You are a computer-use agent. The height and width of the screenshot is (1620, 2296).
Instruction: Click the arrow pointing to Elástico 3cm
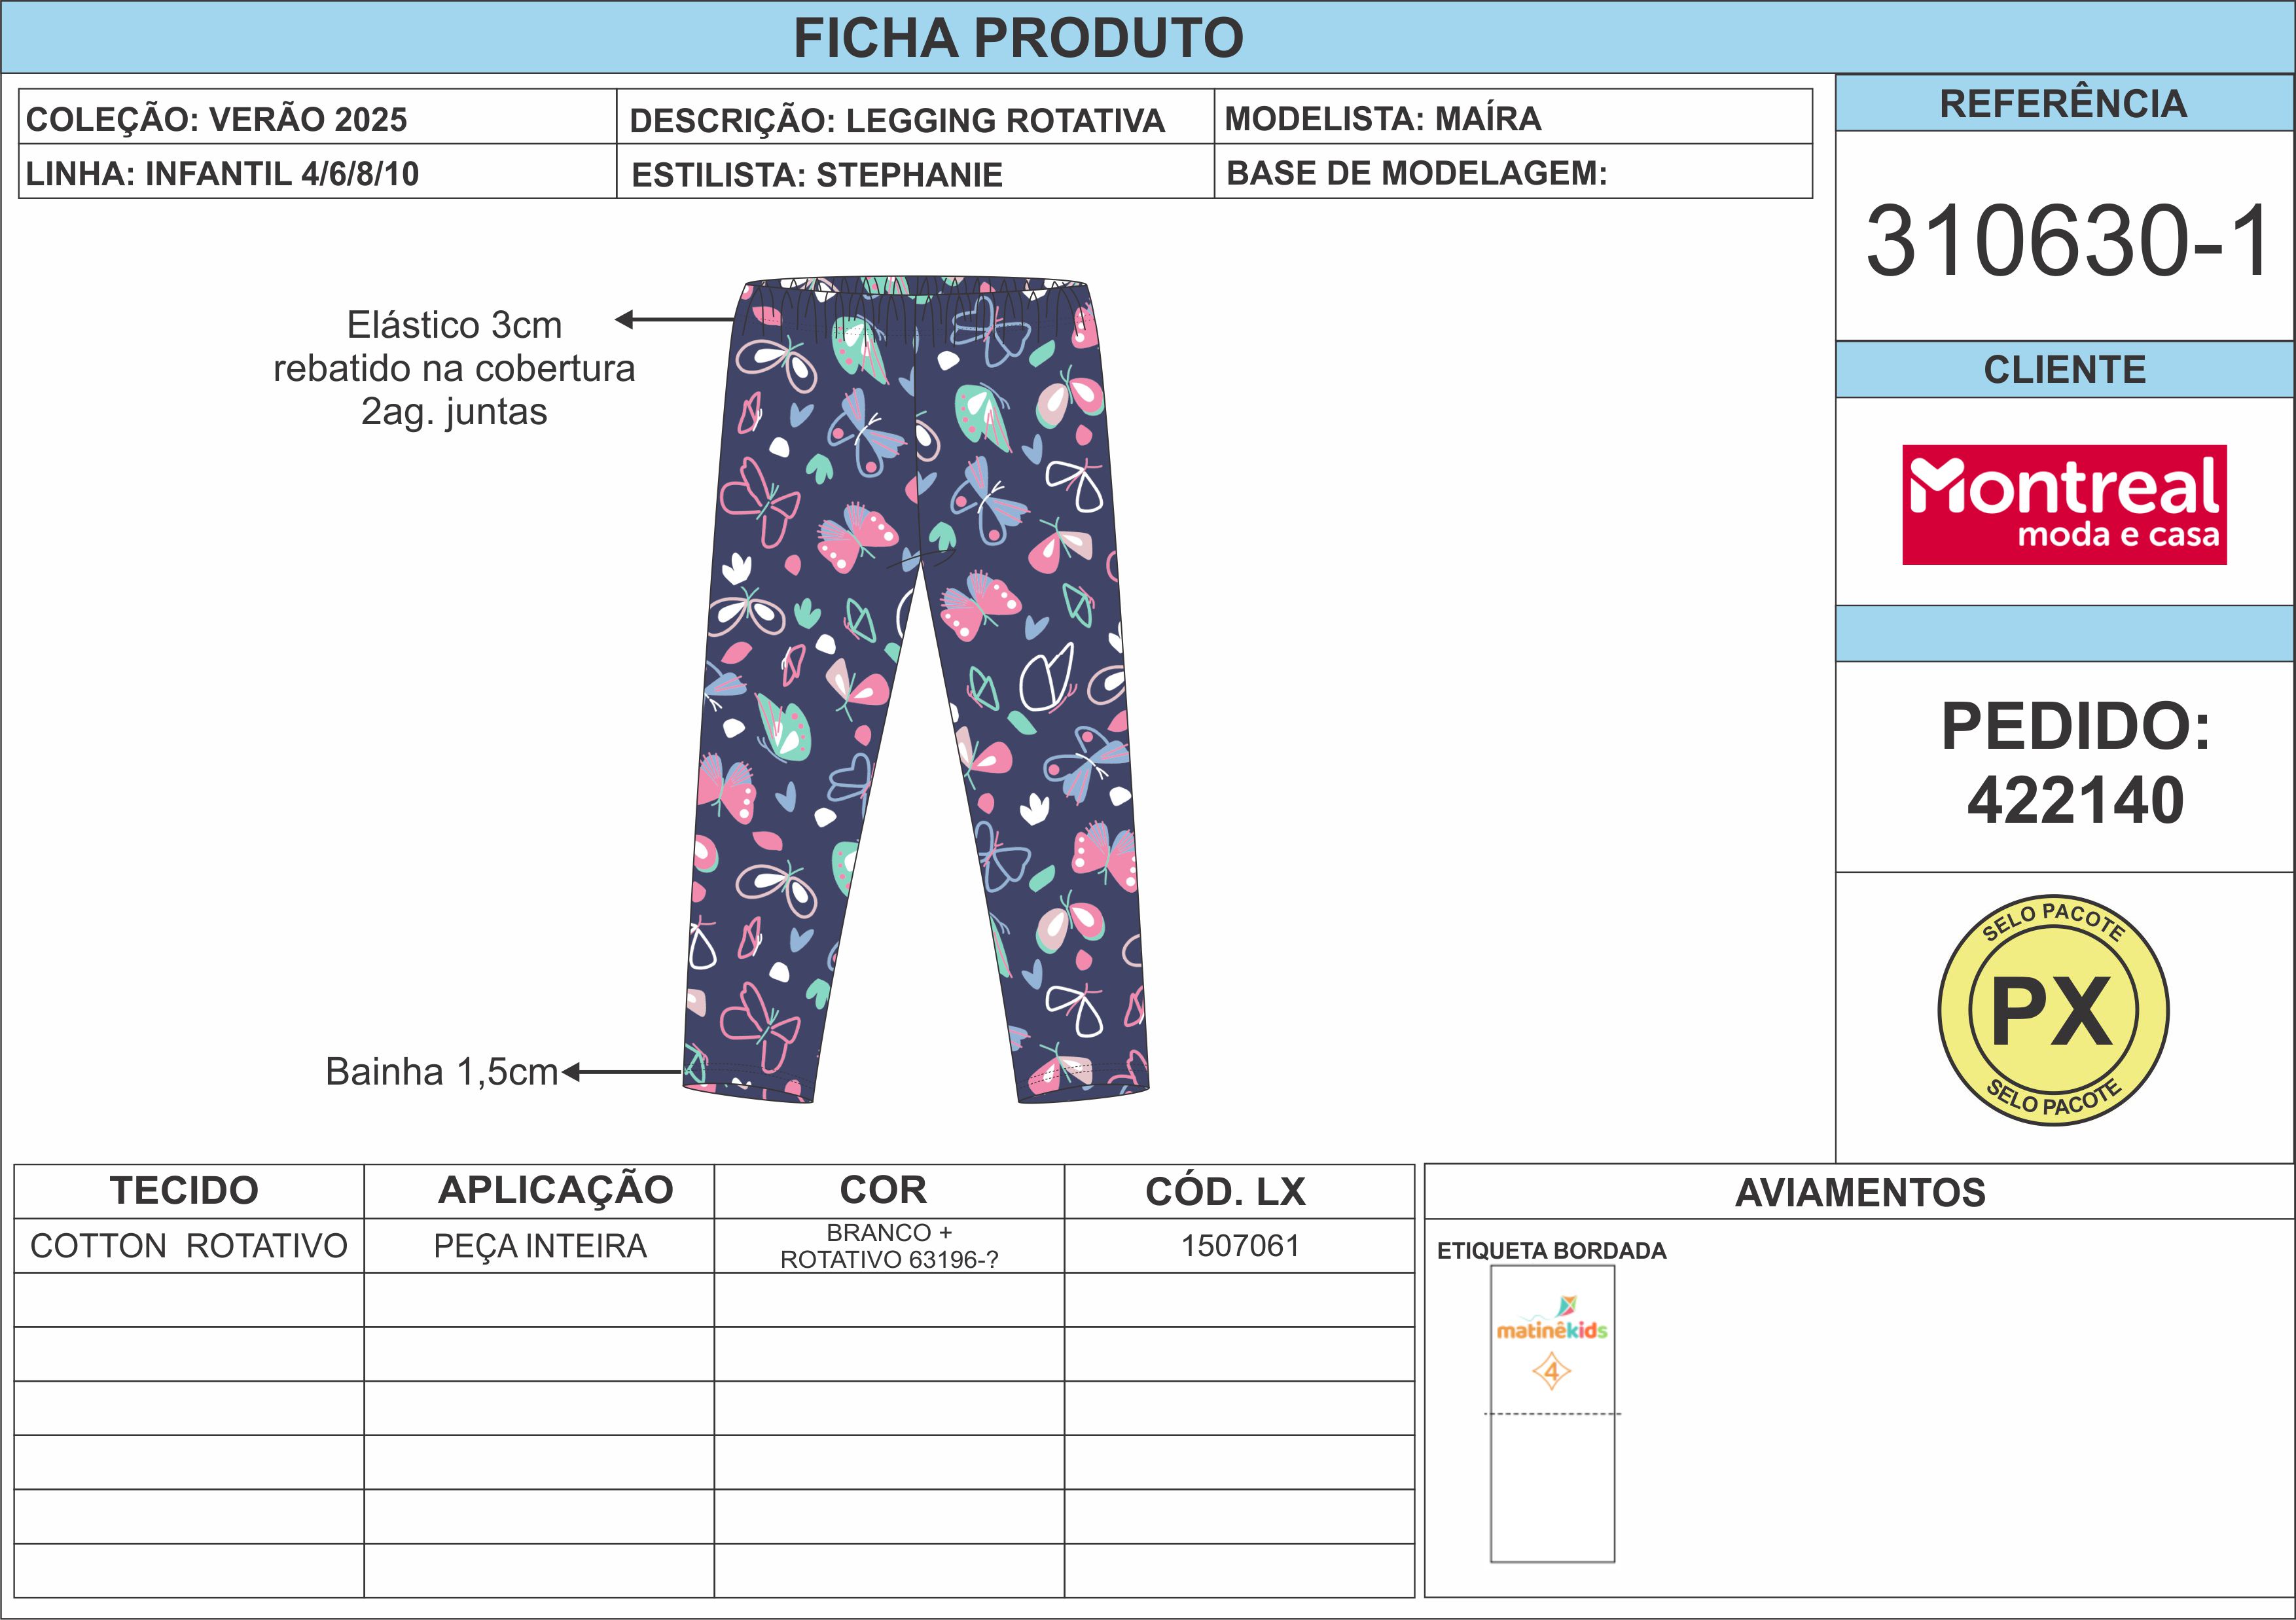(675, 320)
